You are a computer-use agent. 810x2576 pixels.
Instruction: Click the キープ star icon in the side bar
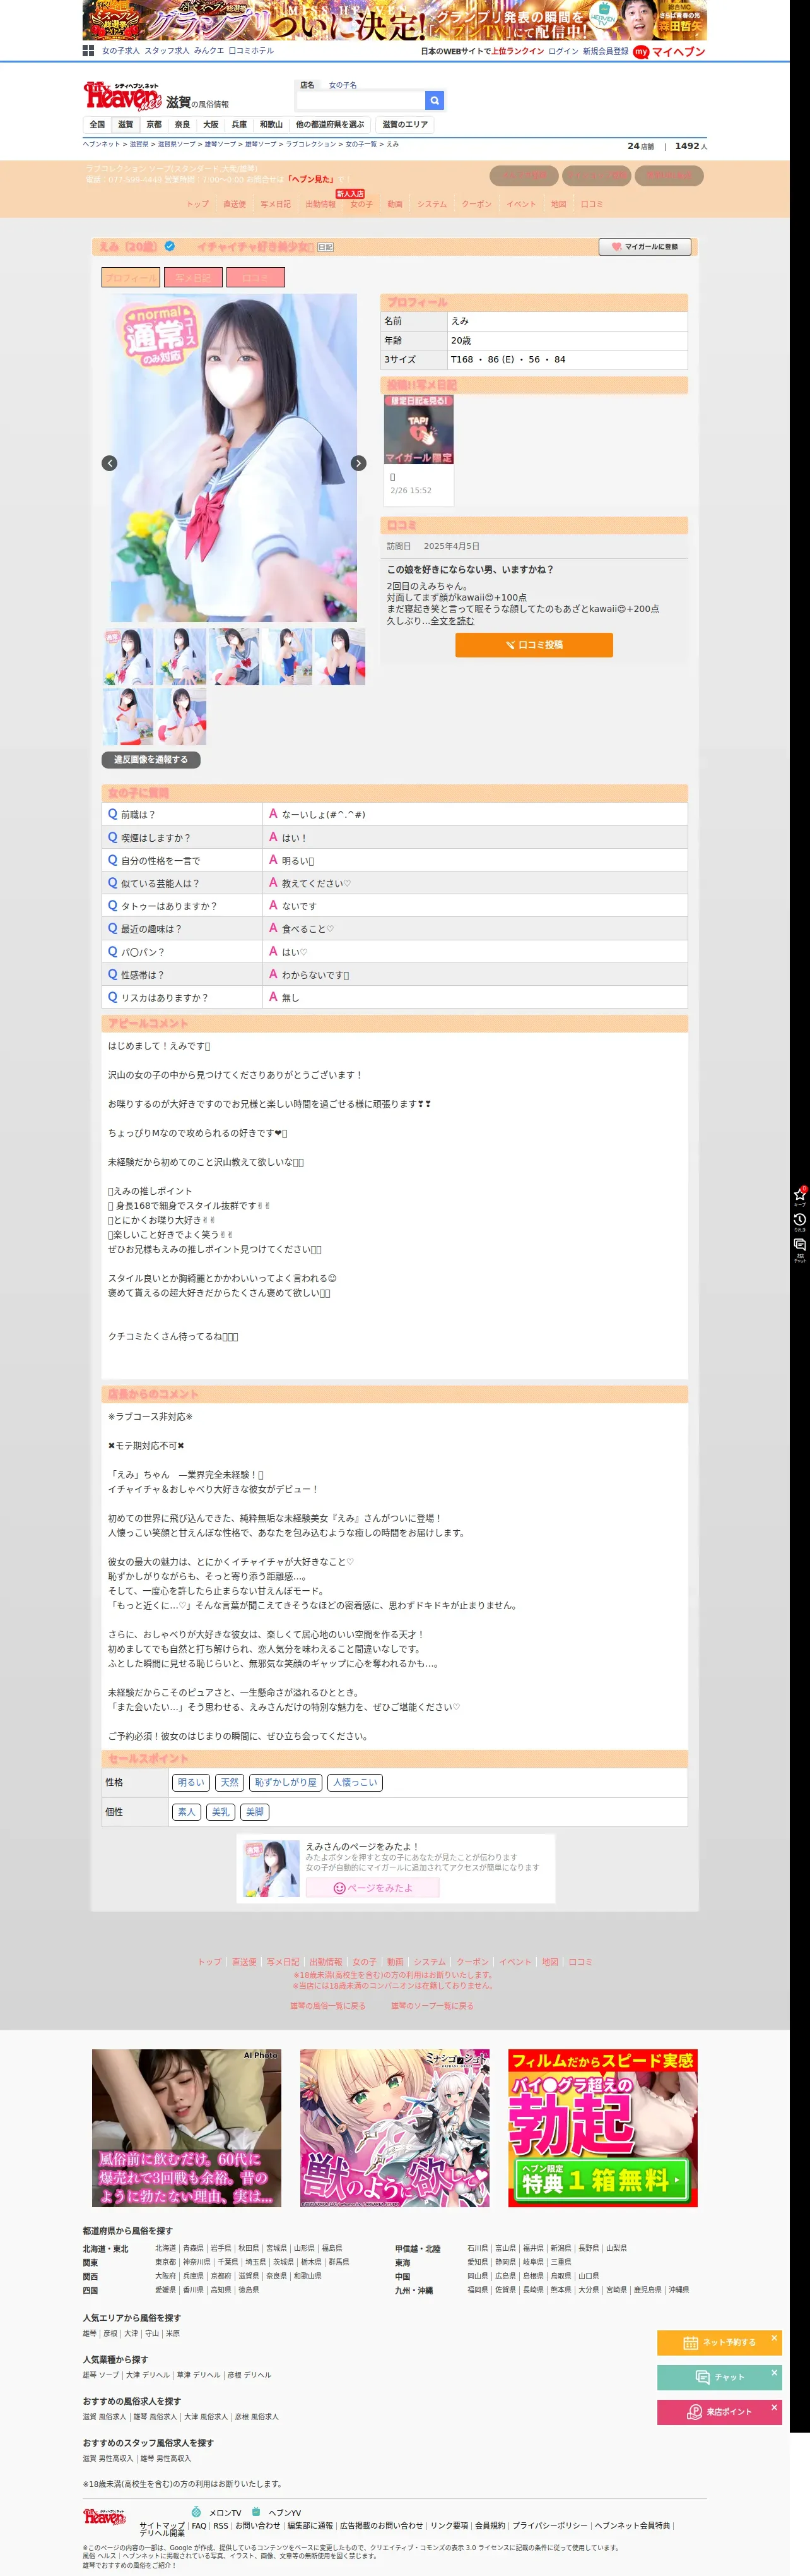point(800,1195)
